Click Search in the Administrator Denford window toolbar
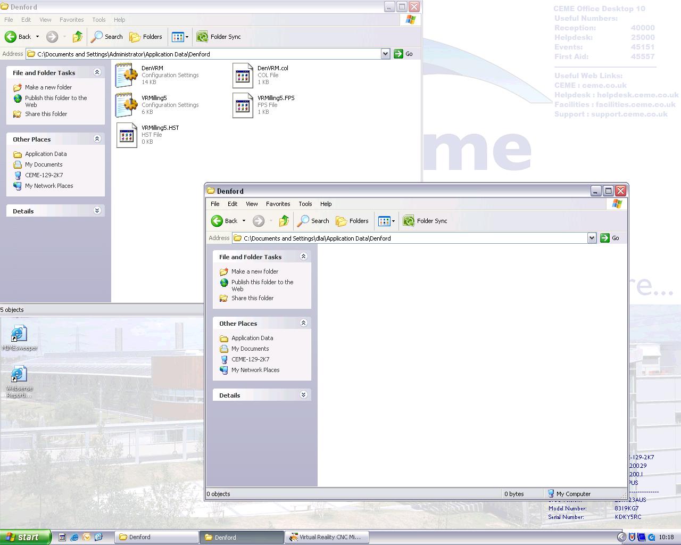Viewport: 681px width, 545px height. pyautogui.click(x=107, y=37)
